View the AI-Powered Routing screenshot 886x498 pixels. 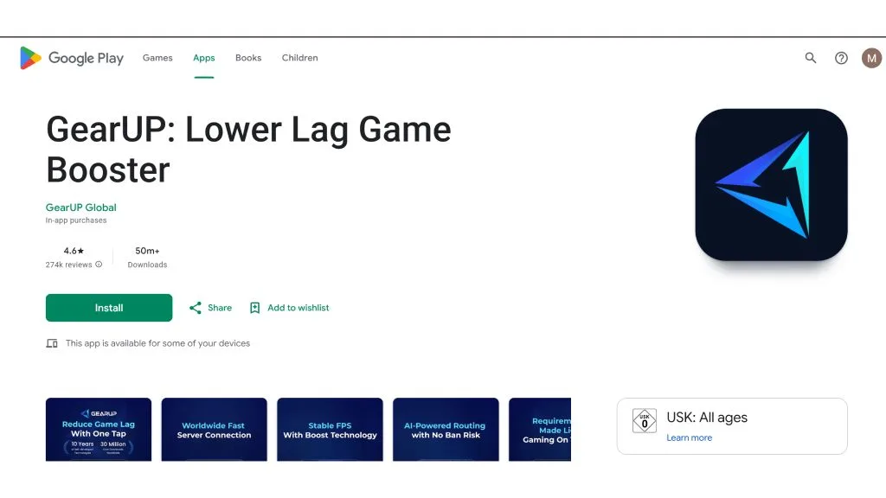[x=446, y=429]
